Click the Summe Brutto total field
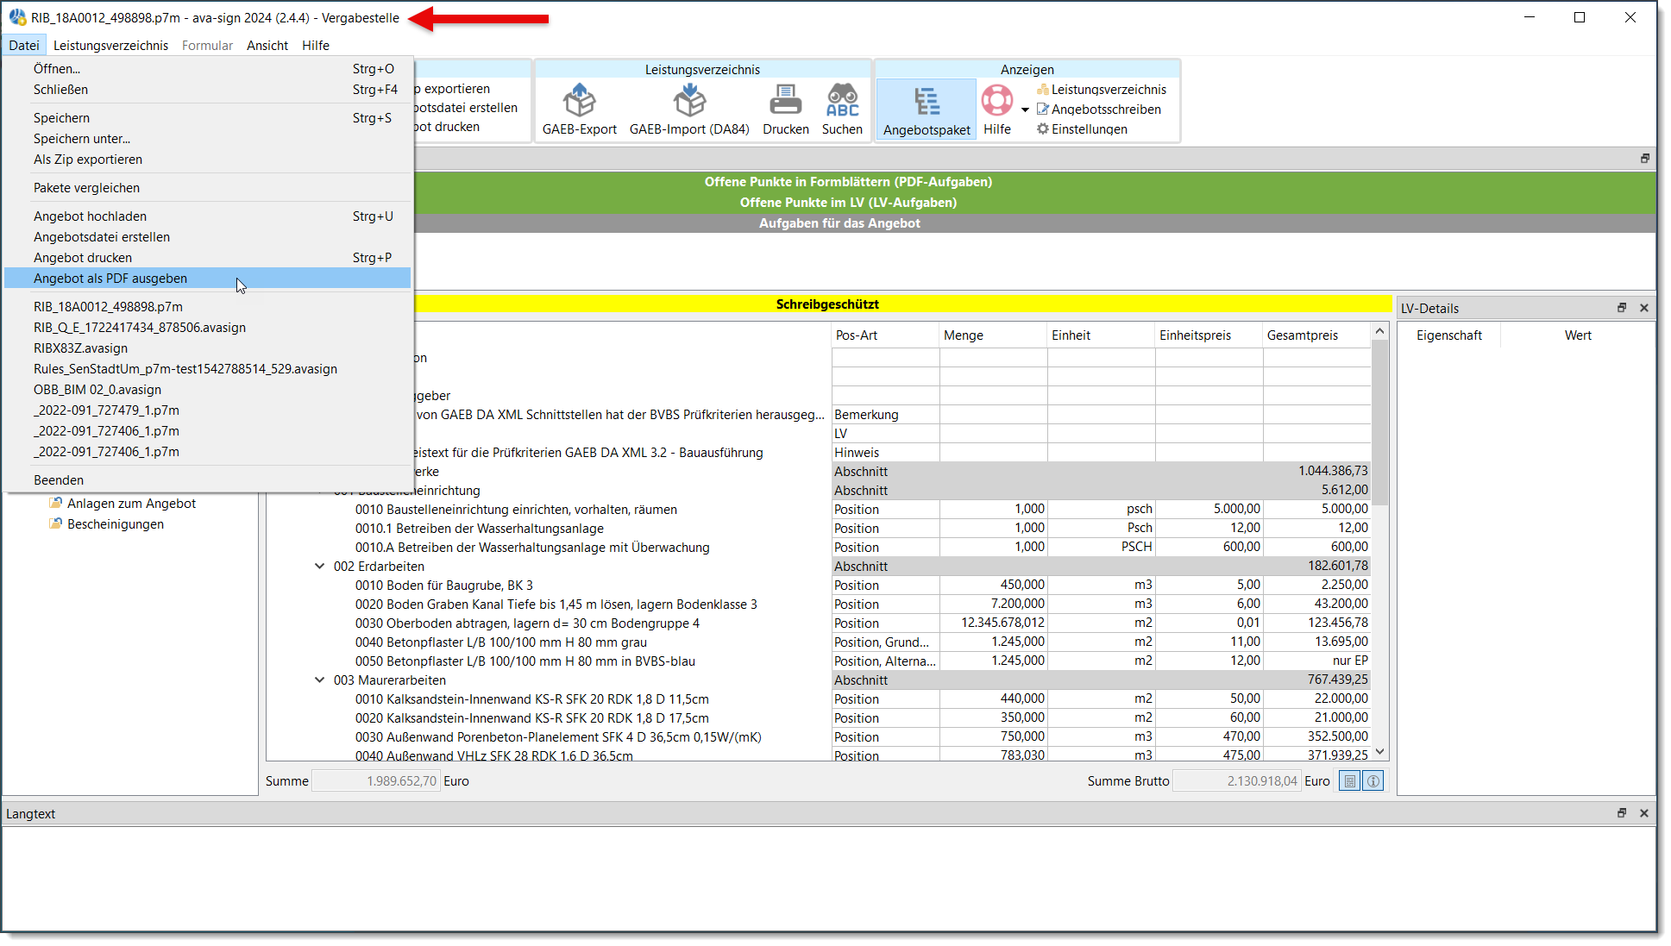1671x946 pixels. point(1235,781)
